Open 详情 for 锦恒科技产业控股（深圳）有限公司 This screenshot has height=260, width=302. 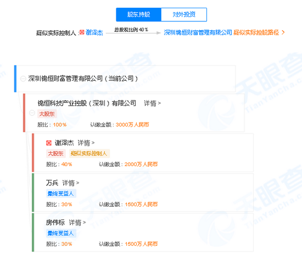tap(152, 103)
